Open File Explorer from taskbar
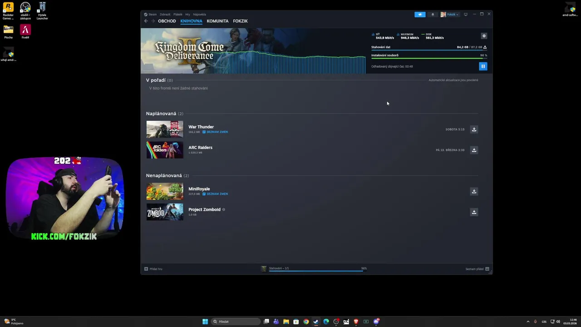Screen dimensions: 581x327 286,322
